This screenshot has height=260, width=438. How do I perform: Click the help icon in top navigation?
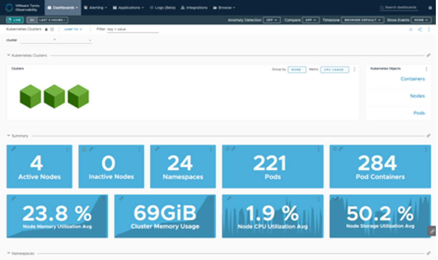[430, 8]
